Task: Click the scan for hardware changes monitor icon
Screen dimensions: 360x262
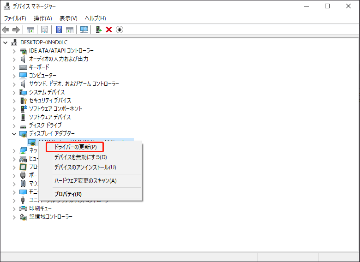Action: pyautogui.click(x=84, y=30)
